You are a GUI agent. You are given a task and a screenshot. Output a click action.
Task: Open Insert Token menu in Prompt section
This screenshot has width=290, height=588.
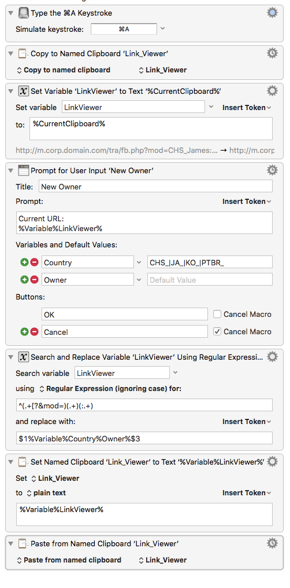tap(247, 202)
